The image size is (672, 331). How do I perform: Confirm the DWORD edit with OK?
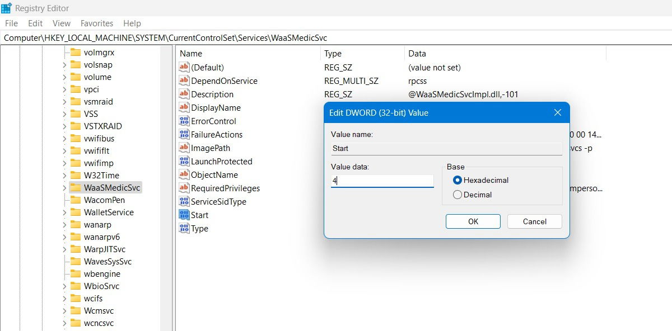tap(473, 221)
